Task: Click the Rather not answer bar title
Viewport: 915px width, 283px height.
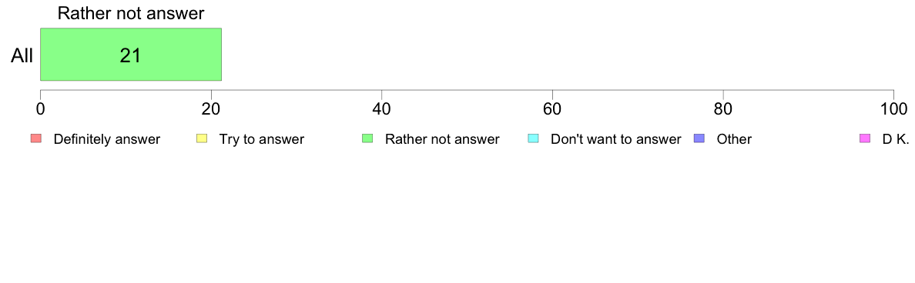Action: (131, 13)
